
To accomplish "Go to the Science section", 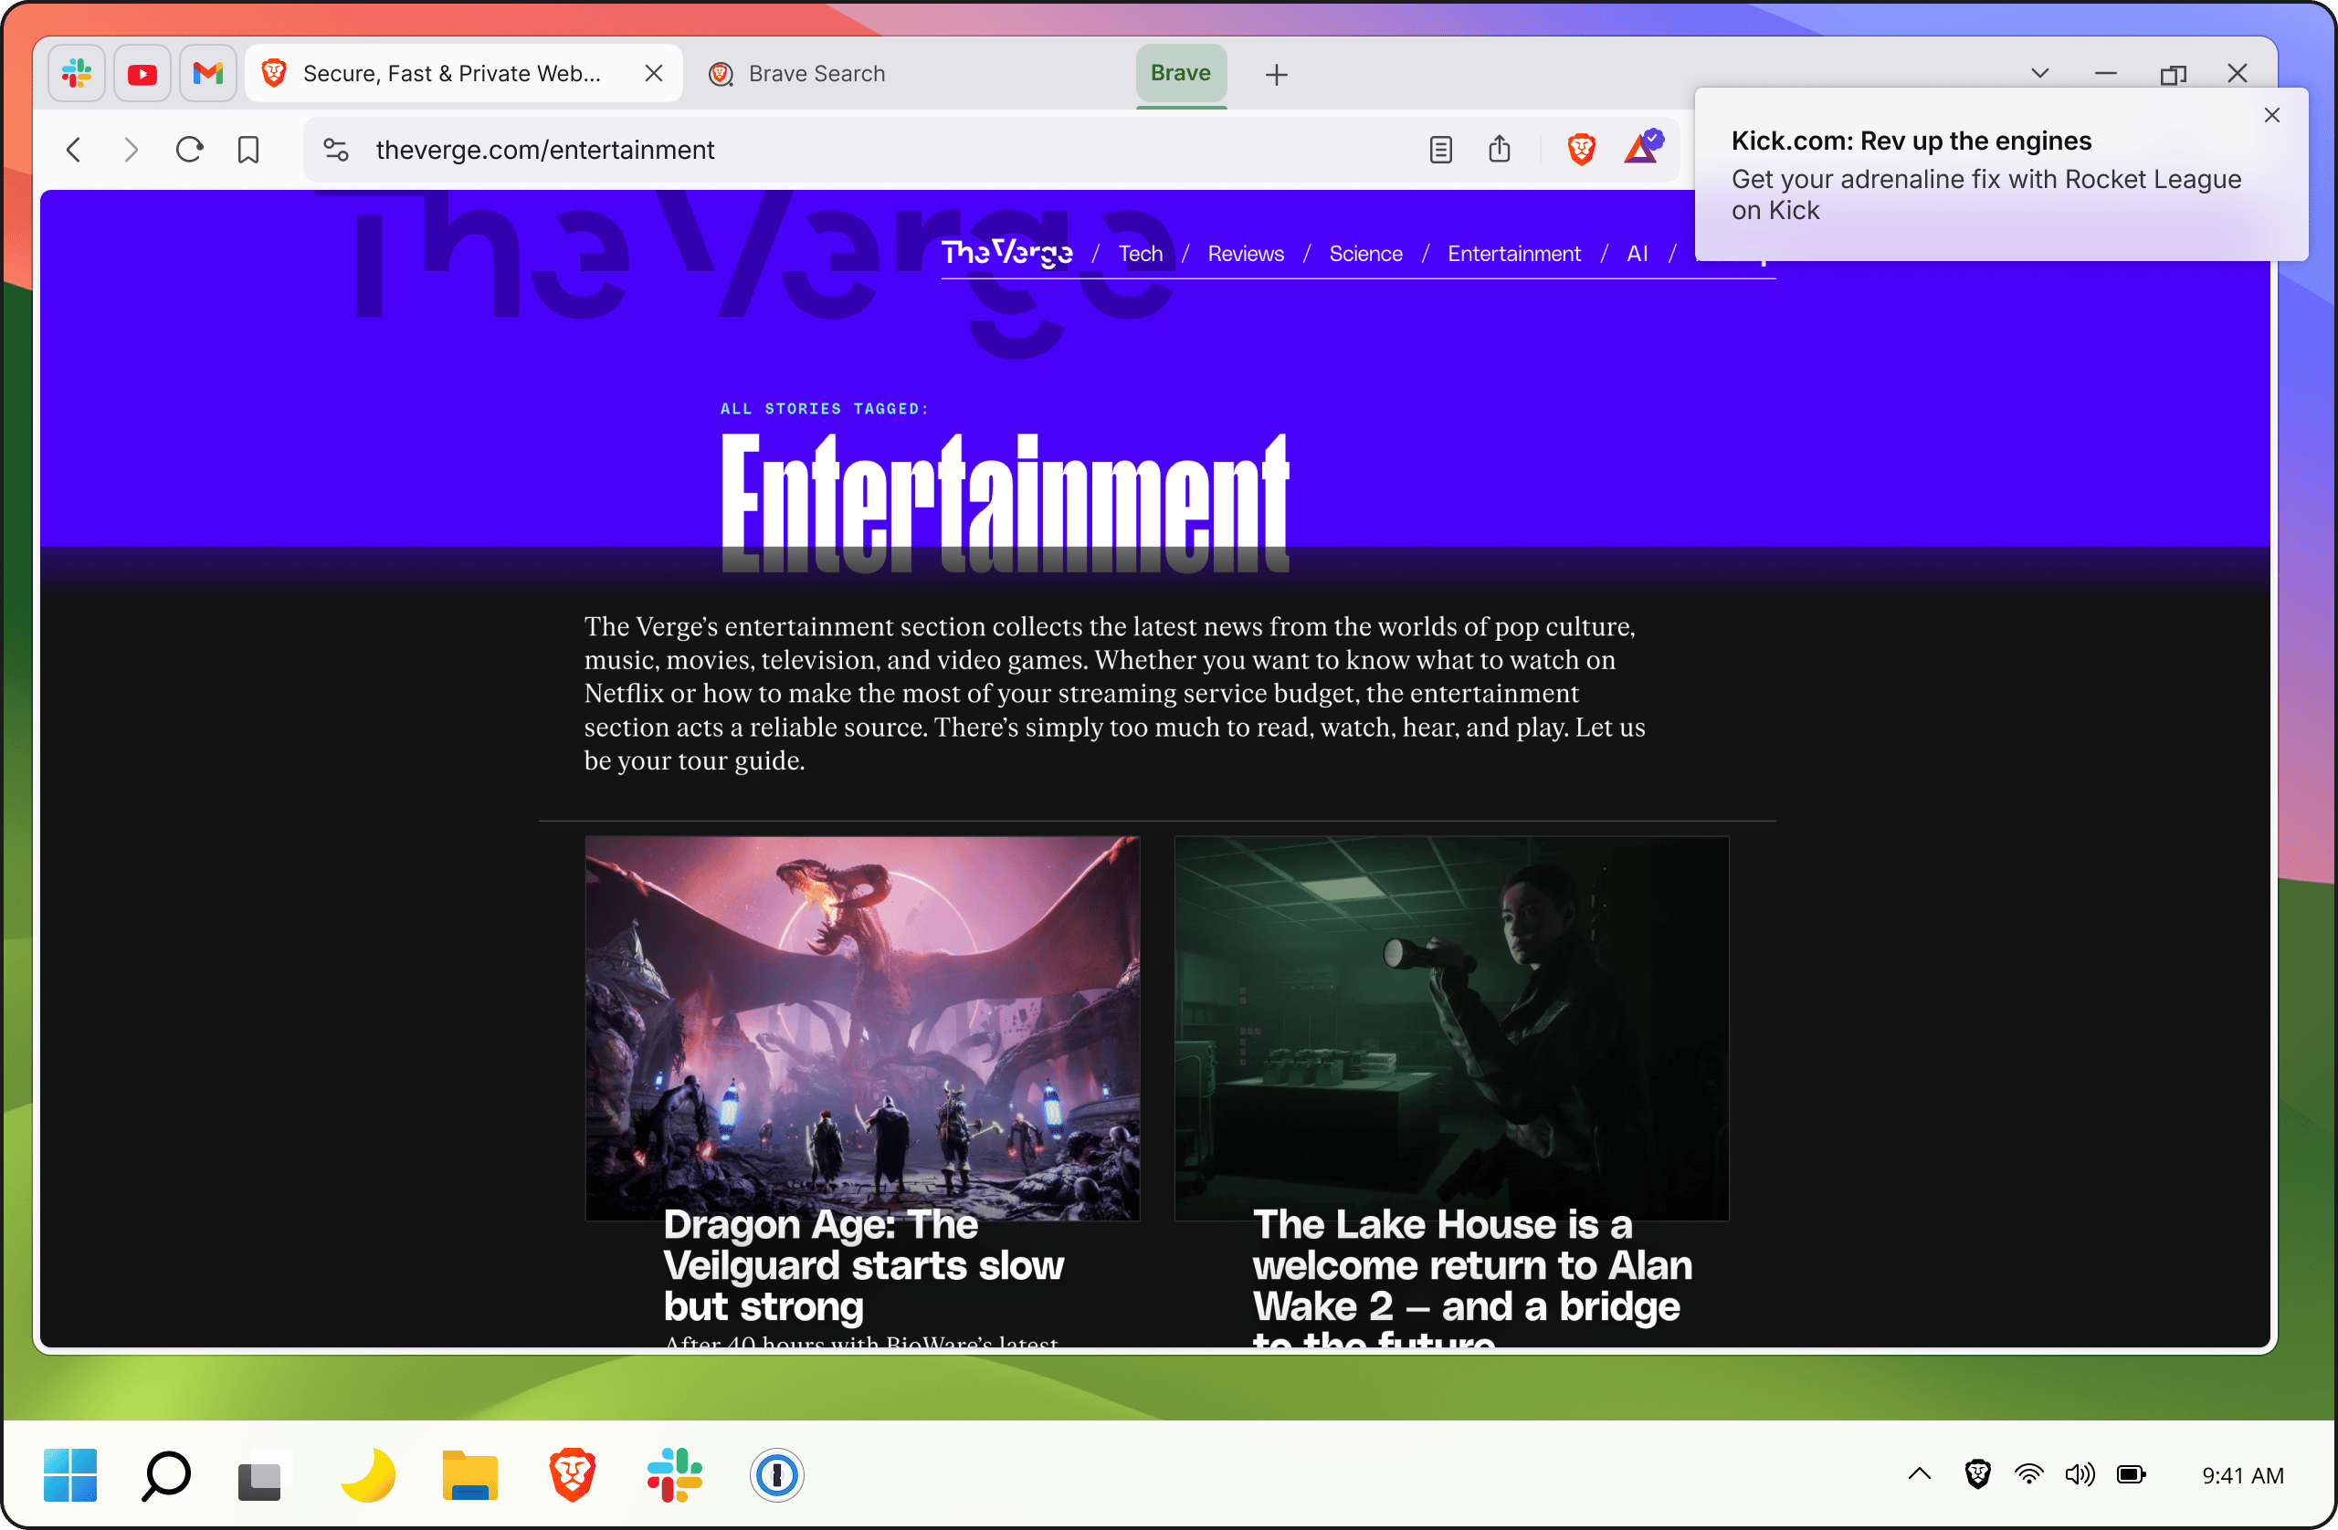I will pyautogui.click(x=1364, y=254).
